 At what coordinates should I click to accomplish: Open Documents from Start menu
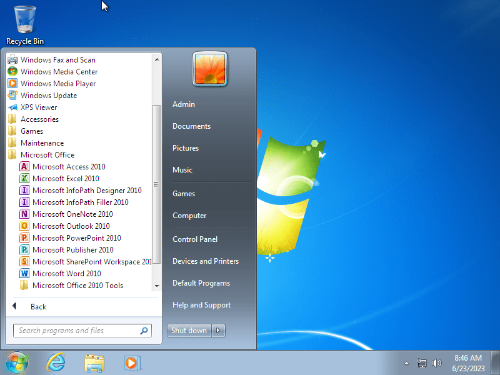[x=192, y=126]
